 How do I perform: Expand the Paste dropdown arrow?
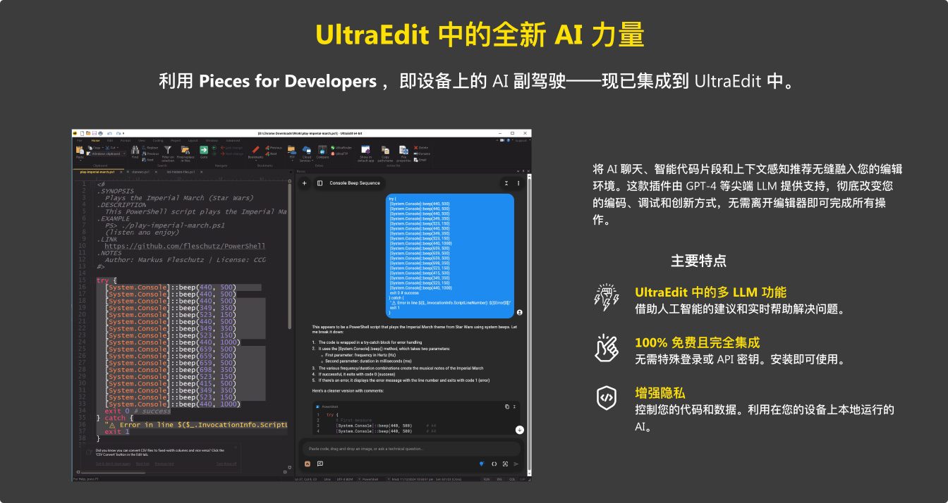[x=80, y=161]
